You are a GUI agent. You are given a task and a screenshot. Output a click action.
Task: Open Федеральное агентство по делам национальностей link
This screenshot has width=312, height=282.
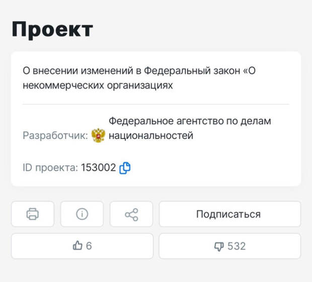(x=190, y=128)
